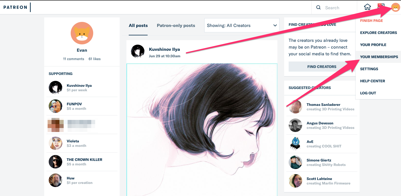This screenshot has width=401, height=196.
Task: Click Evan's large fox profile avatar
Action: (82, 33)
